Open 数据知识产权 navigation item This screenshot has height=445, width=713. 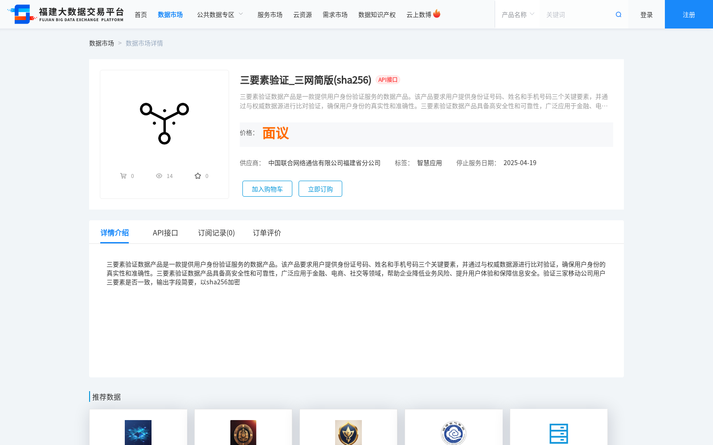point(377,15)
